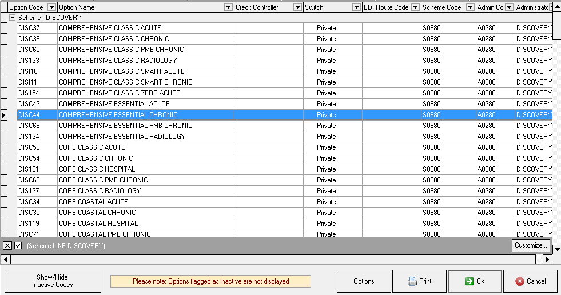This screenshot has height=295, width=561.
Task: Open the Credit Controller column filter dropdown
Action: click(297, 7)
